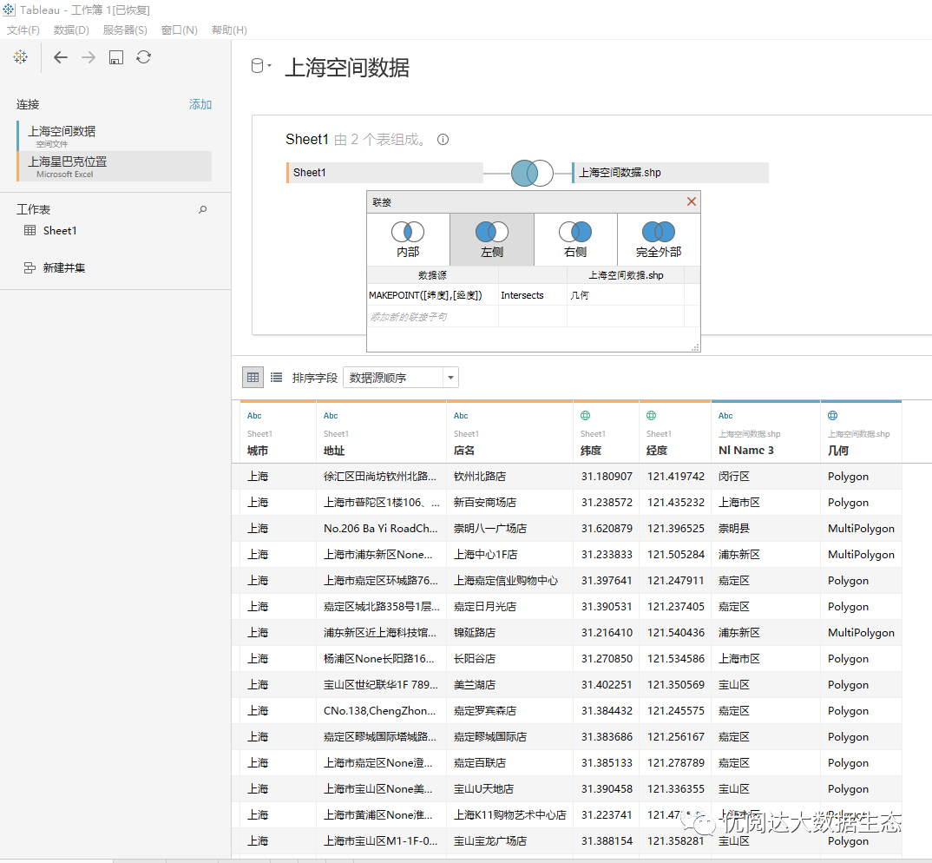Screen dimensions: 932x863
Task: Click the Sheet1 worksheet name in the sidebar
Action: (x=60, y=230)
